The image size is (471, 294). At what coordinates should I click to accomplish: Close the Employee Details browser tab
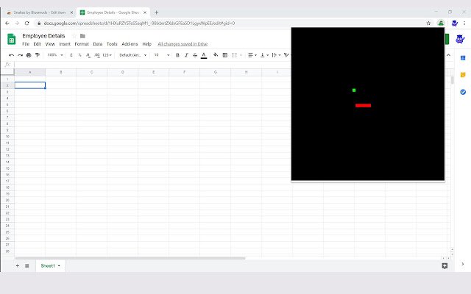click(x=145, y=12)
